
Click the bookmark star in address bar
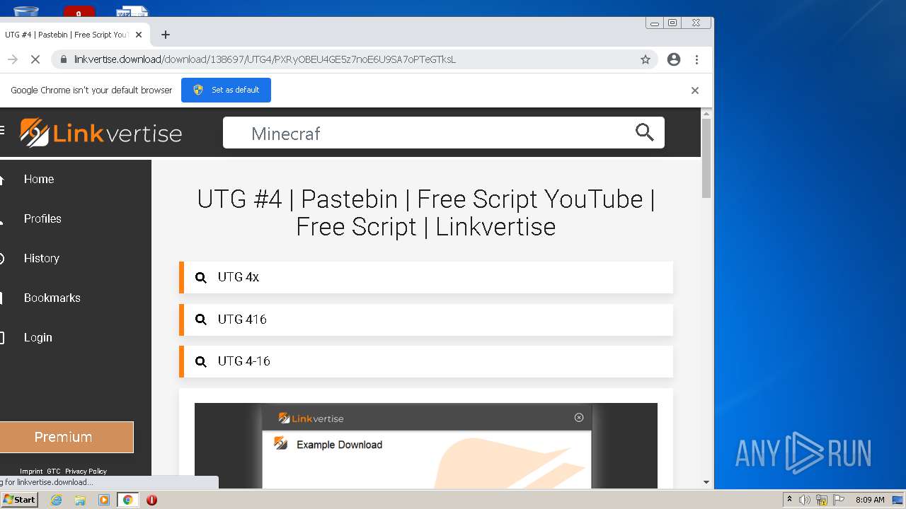[646, 59]
